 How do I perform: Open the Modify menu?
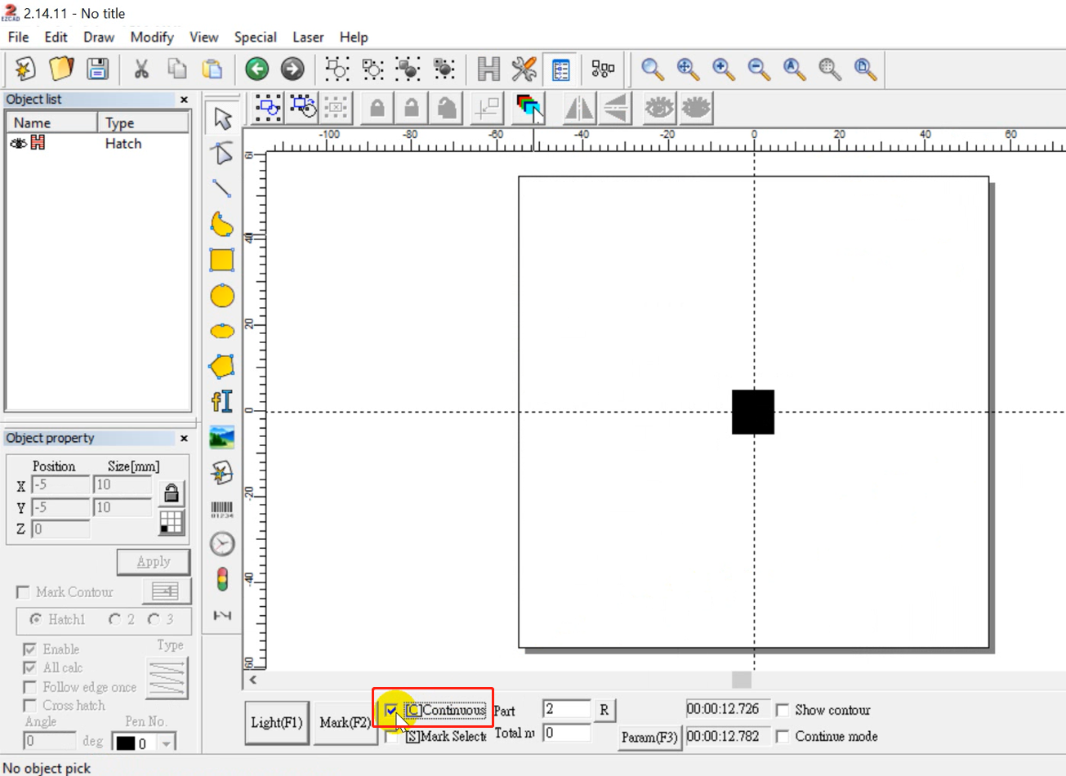pyautogui.click(x=152, y=37)
